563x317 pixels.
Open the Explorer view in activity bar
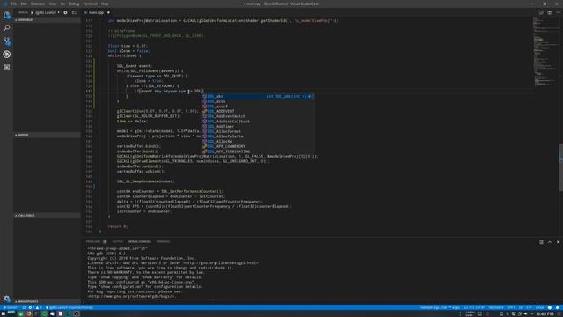[6, 15]
